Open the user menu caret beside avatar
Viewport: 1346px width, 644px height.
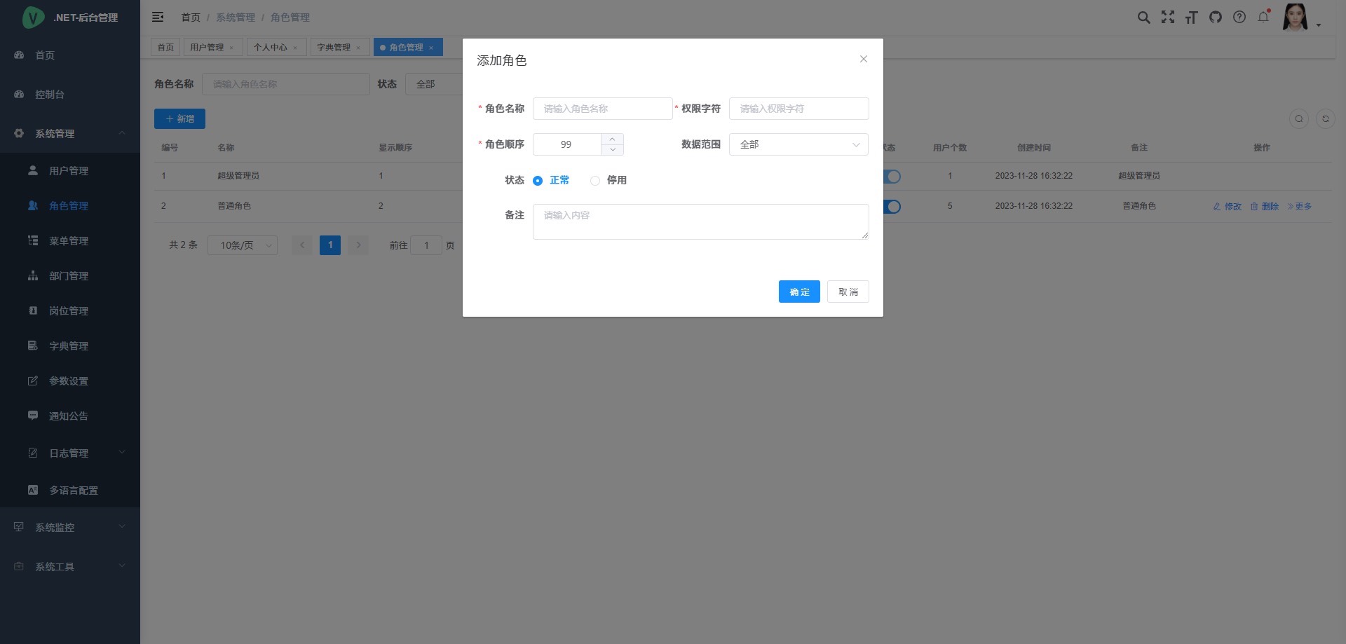(x=1319, y=25)
